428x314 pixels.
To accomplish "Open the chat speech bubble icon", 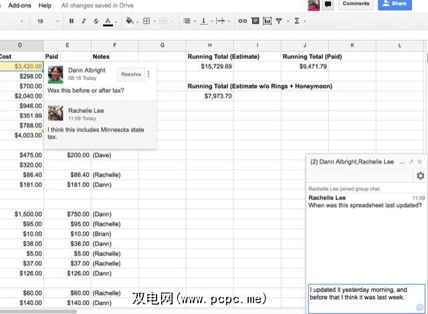I will pos(328,5).
